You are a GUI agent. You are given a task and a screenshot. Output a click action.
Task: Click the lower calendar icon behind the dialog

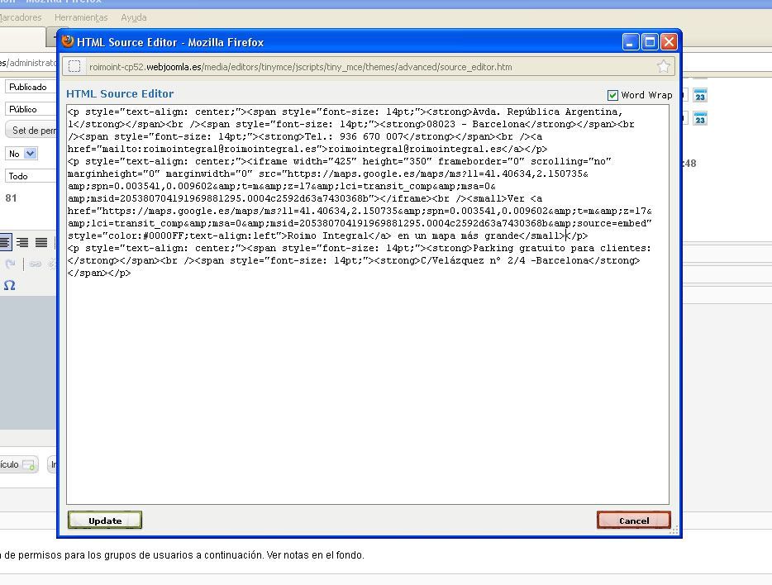(699, 119)
